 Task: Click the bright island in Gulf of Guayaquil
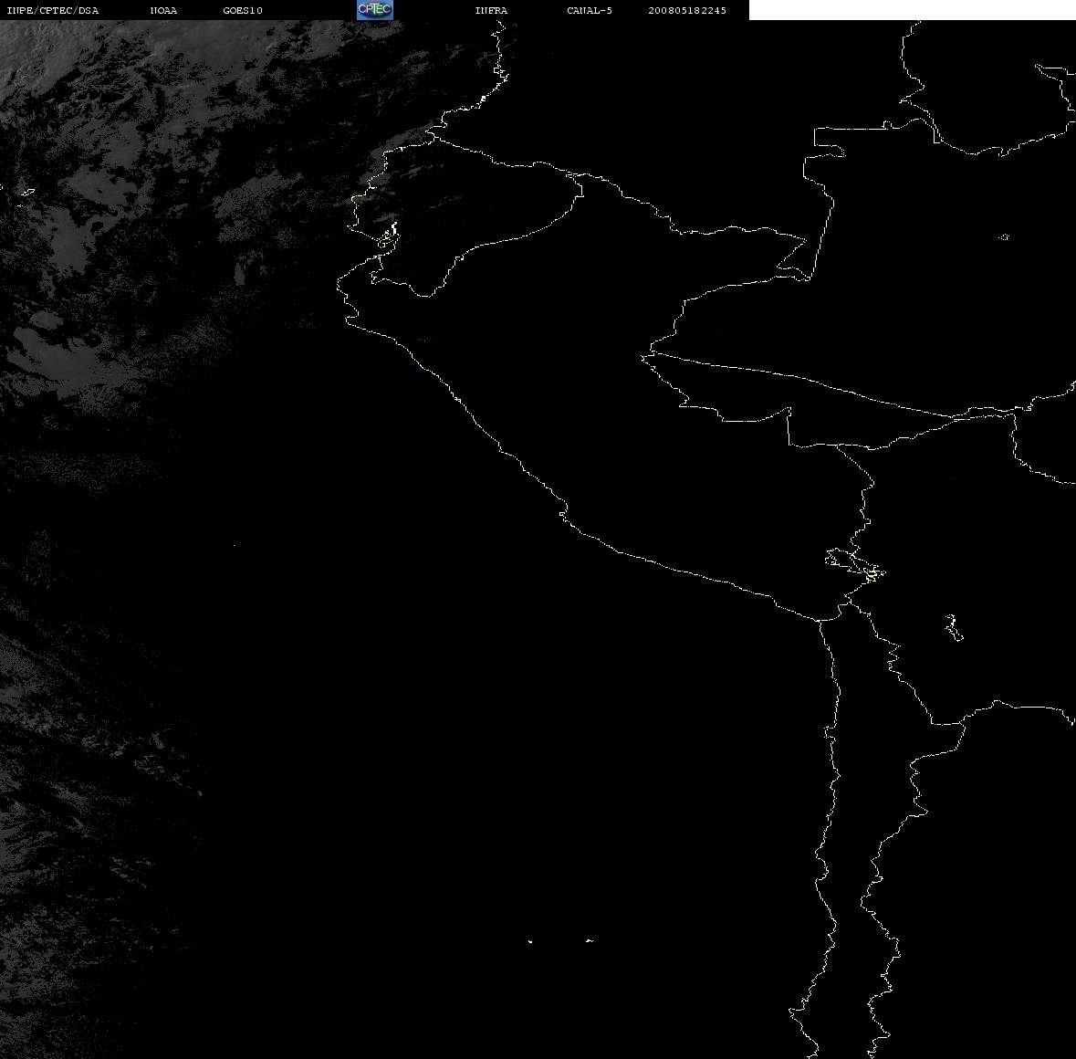click(389, 236)
